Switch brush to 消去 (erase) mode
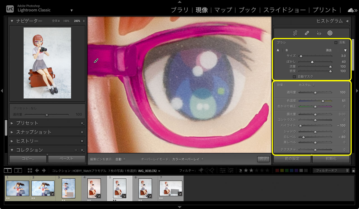Image resolution: width=359 pixels, height=209 pixels. pyautogui.click(x=329, y=50)
